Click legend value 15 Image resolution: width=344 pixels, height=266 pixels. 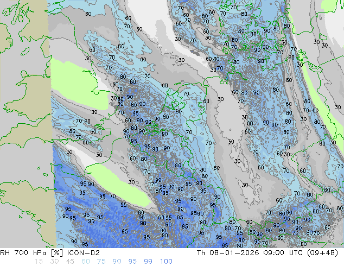pos(39,262)
